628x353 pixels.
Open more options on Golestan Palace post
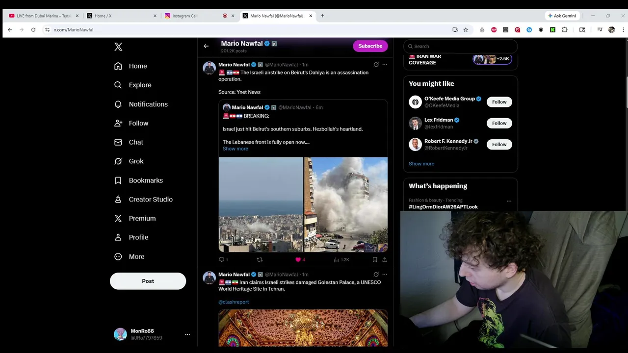click(x=385, y=274)
